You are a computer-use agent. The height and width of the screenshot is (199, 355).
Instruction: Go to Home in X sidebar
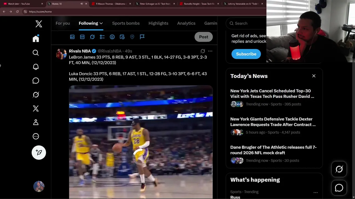pyautogui.click(x=36, y=38)
